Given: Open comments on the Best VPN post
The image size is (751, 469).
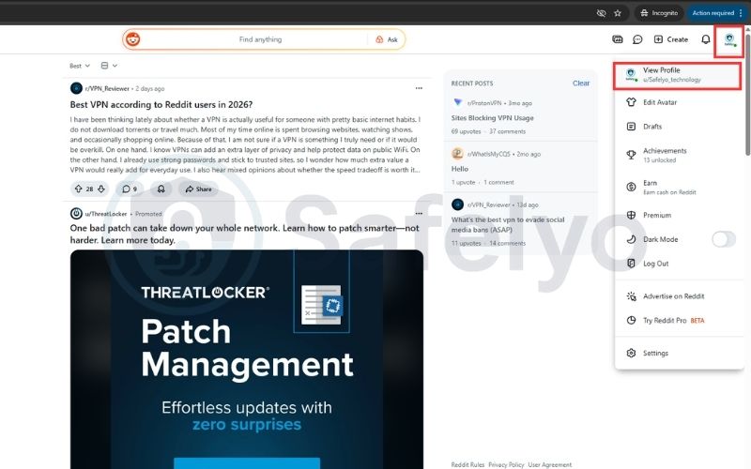Looking at the screenshot, I should pos(130,189).
